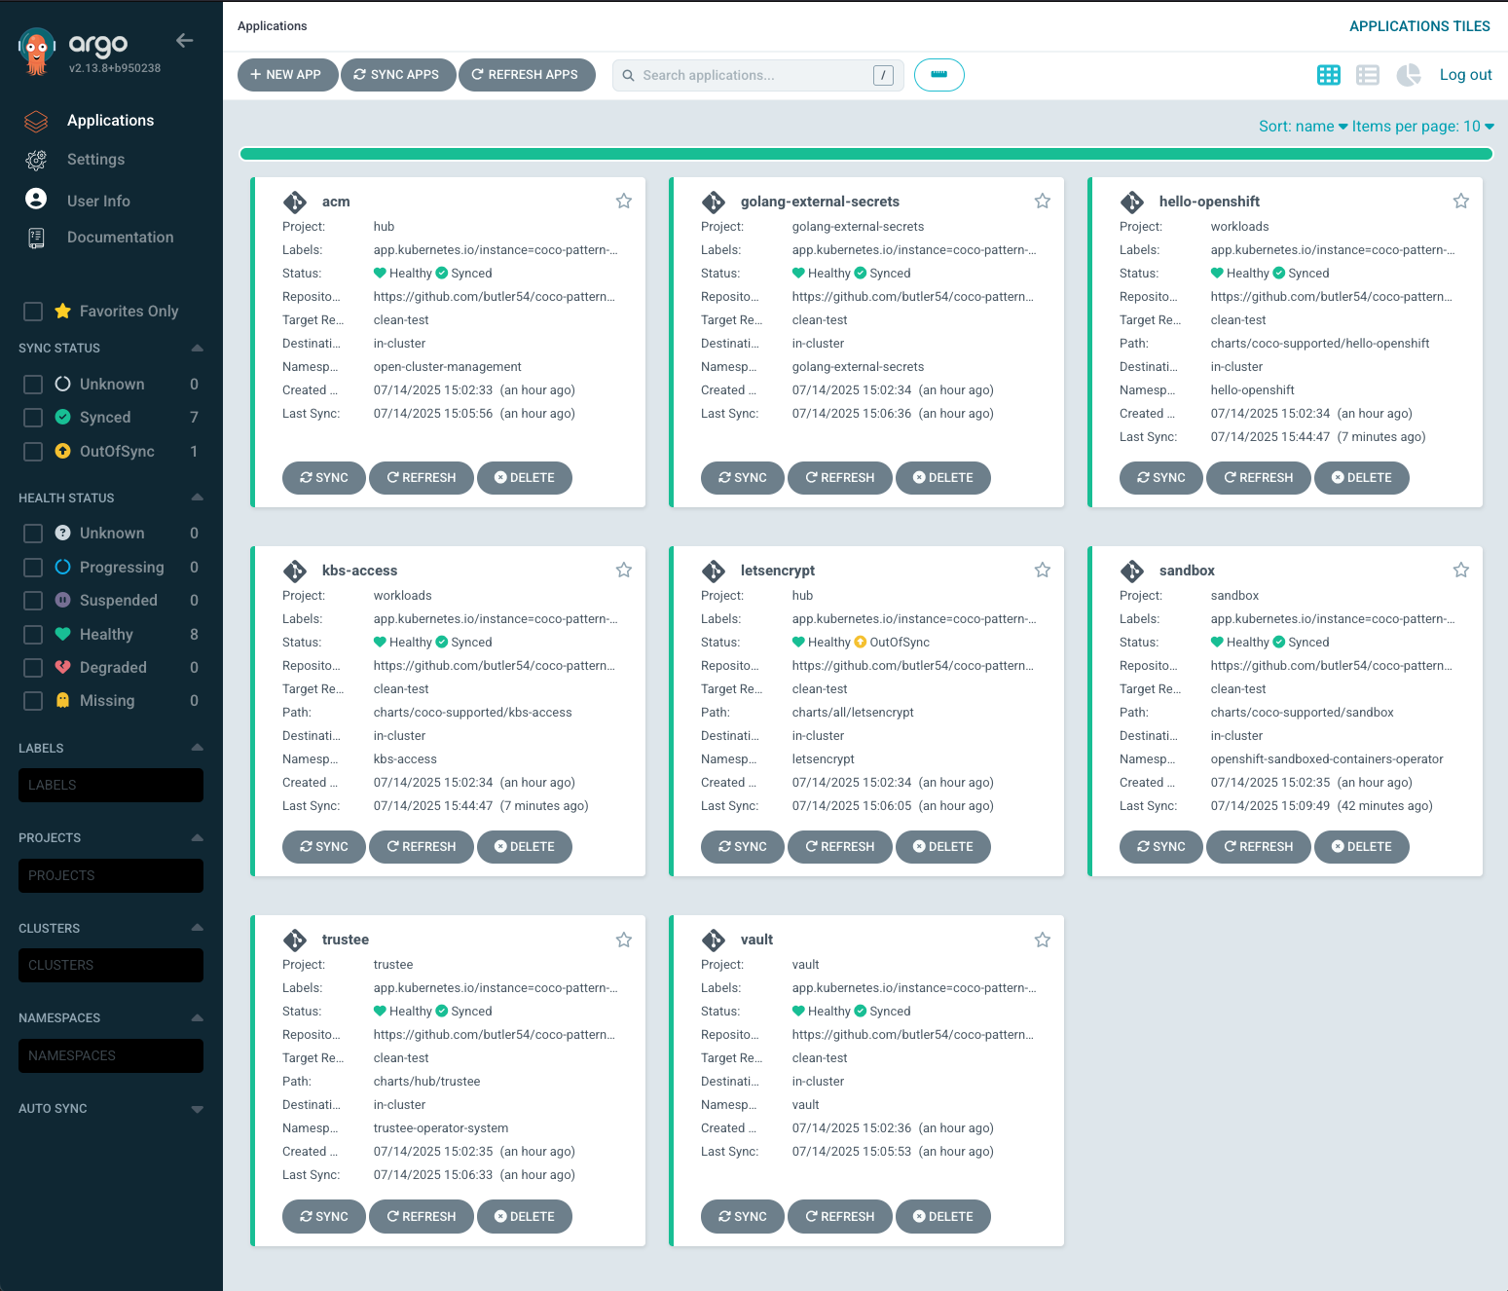
Task: Open the summary pie chart view
Action: pos(1408,75)
